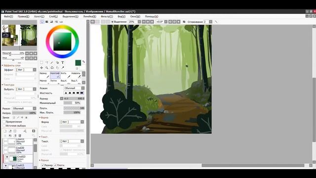This screenshot has width=316, height=178.
Task: Click the brush Размер size slider
Action: (74, 98)
